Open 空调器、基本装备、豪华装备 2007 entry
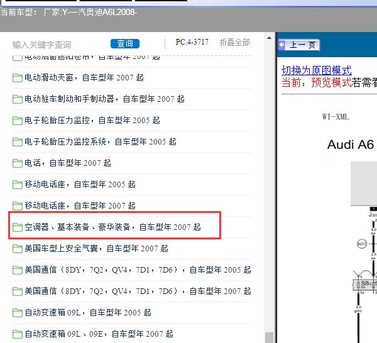Screen dimensions: 377x343 [112, 227]
